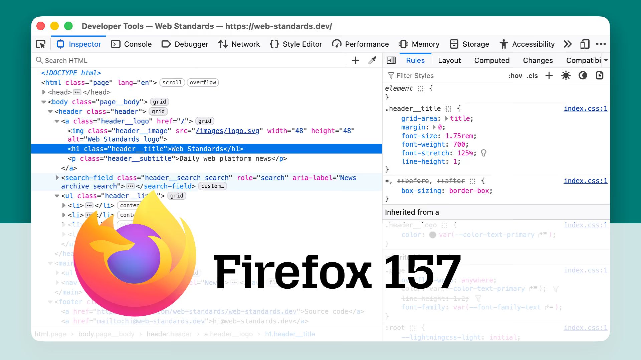Activate the element picker tool

point(41,44)
